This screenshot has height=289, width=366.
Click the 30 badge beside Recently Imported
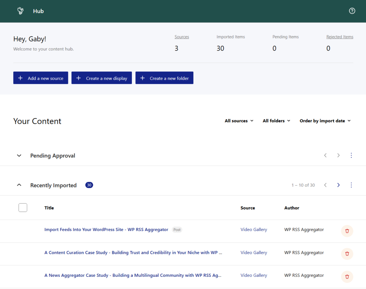(x=89, y=185)
